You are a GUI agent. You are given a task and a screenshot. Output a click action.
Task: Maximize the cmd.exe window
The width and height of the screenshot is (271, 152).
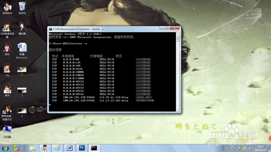[167, 28]
